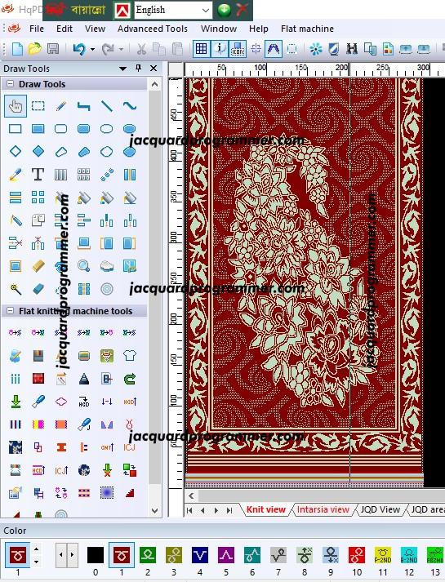
Task: Collapse the Draw Tools section
Action: [11, 84]
